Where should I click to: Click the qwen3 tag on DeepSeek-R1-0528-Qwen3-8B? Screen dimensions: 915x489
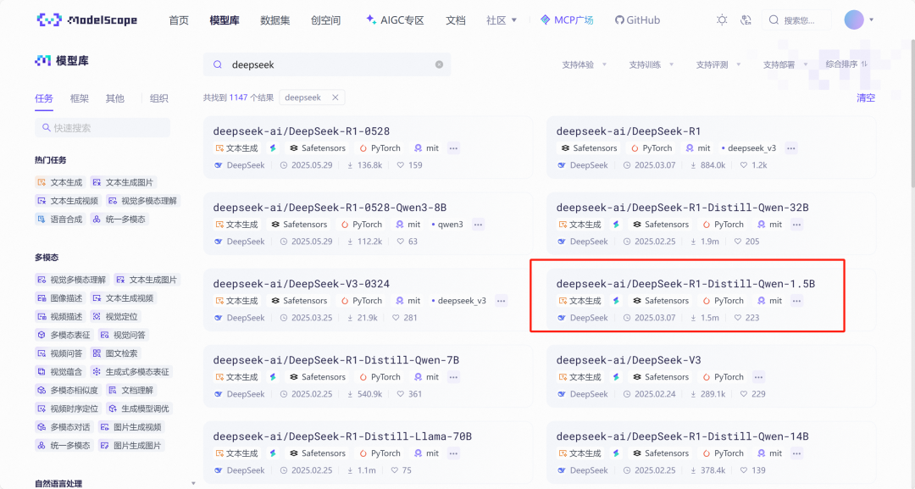[x=447, y=225]
